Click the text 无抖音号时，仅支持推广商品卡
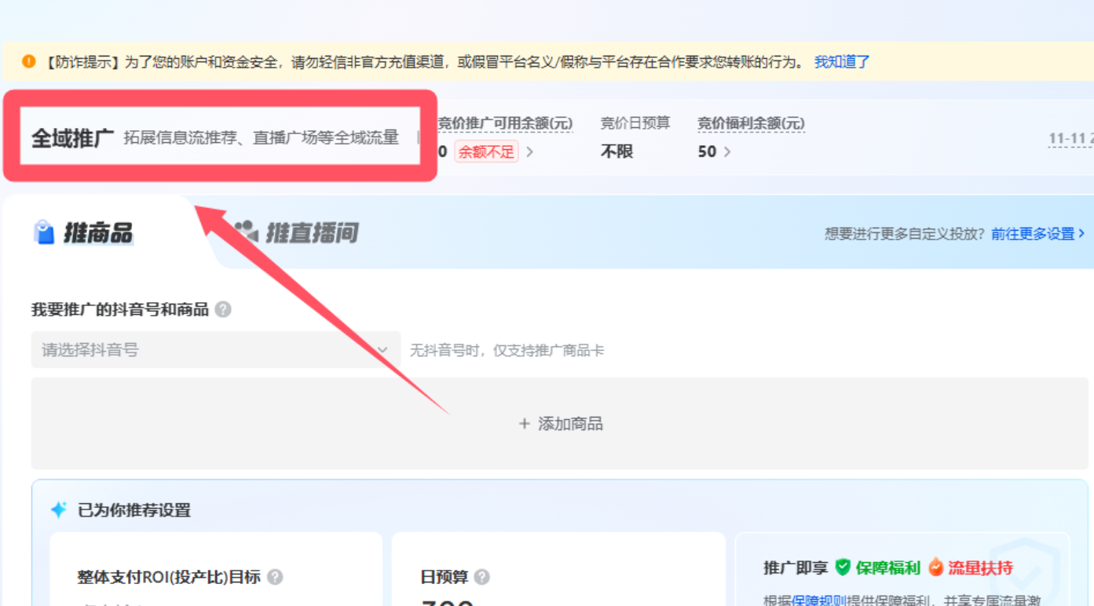 [x=507, y=350]
